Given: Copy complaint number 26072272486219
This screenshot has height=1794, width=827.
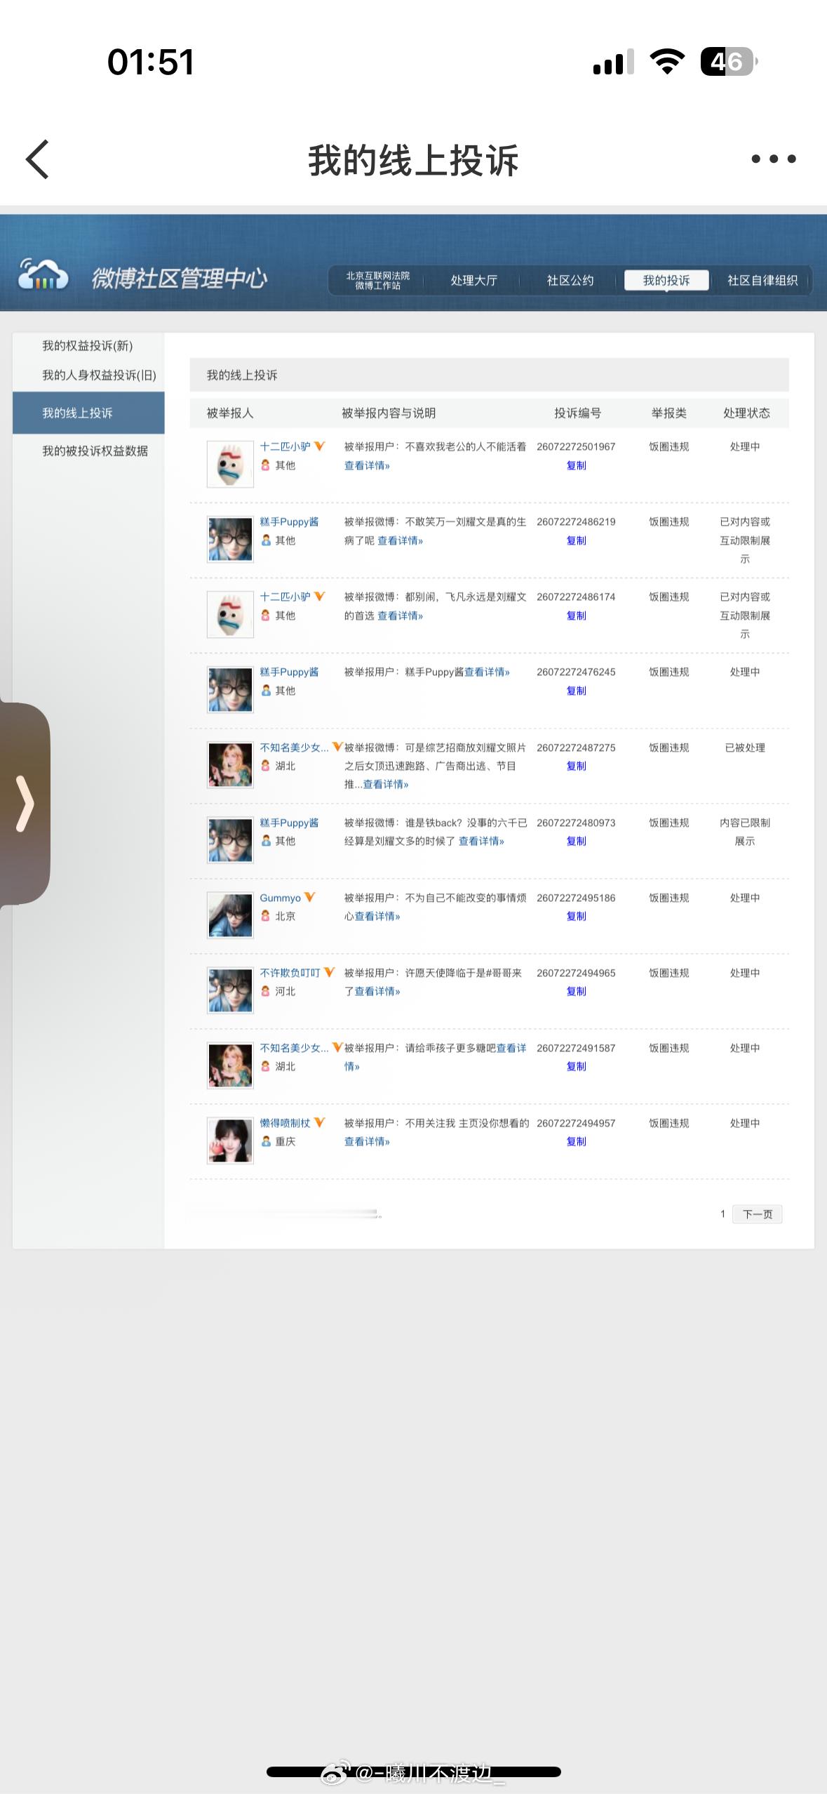Looking at the screenshot, I should (576, 540).
